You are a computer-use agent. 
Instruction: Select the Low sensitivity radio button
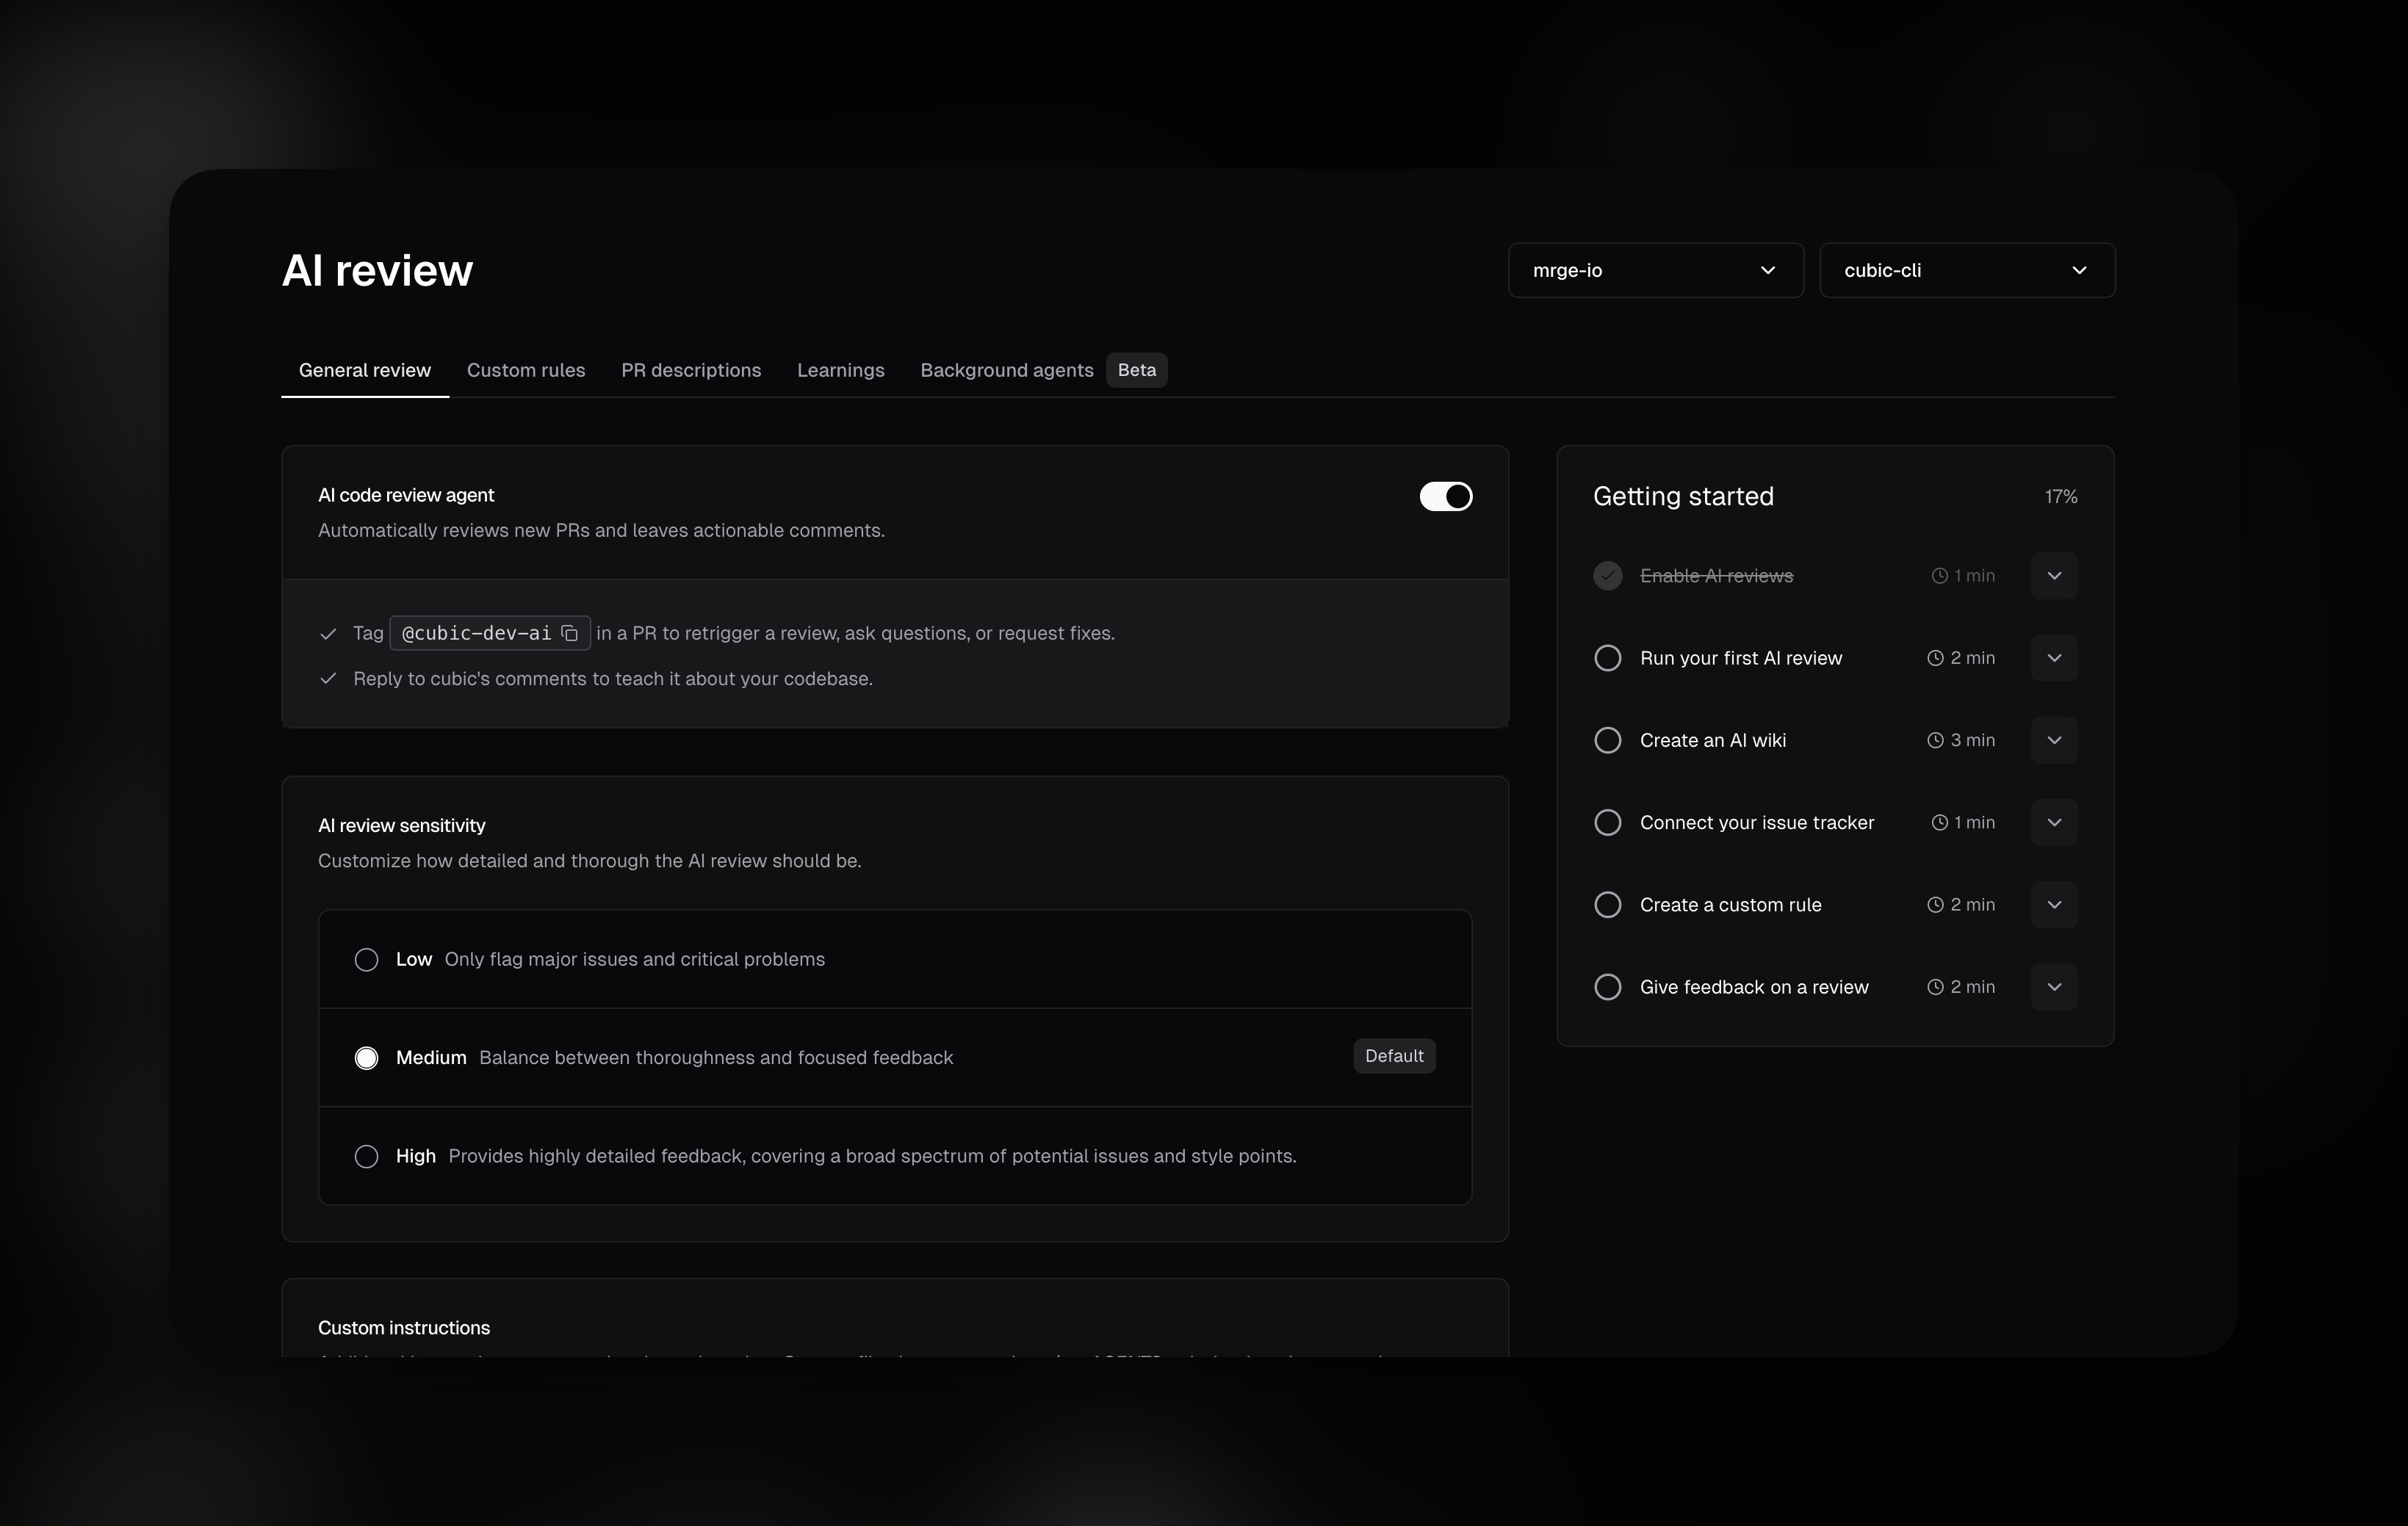click(x=366, y=959)
